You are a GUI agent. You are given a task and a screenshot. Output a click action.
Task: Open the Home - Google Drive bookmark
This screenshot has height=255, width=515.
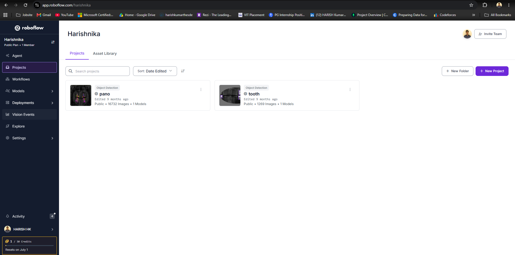[137, 15]
